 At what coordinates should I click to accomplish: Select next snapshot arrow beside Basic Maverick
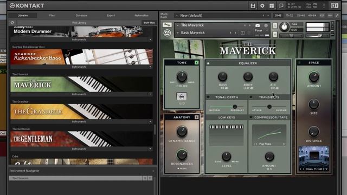click(235, 32)
